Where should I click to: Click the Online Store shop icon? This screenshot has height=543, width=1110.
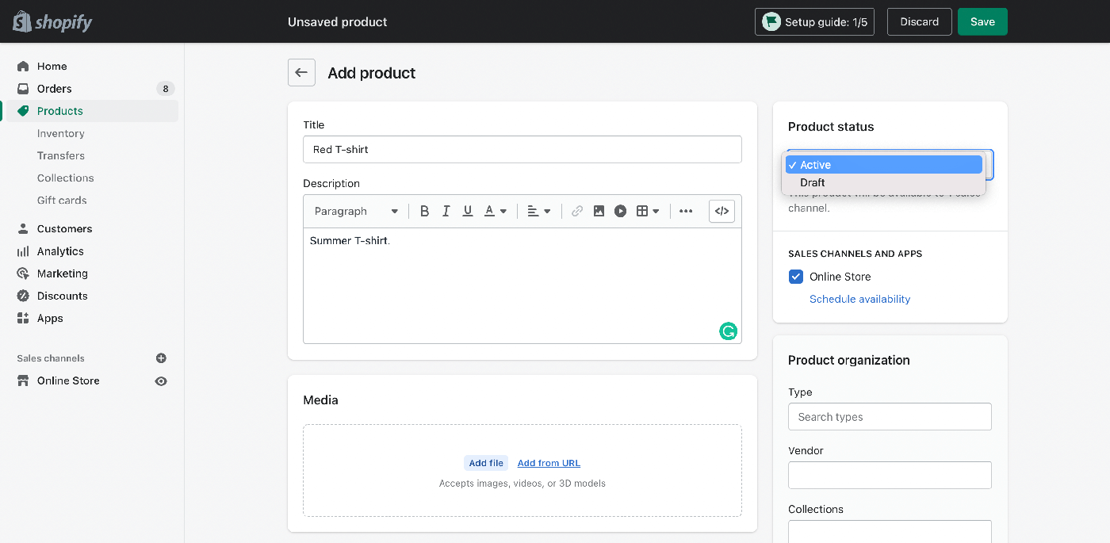pyautogui.click(x=23, y=380)
